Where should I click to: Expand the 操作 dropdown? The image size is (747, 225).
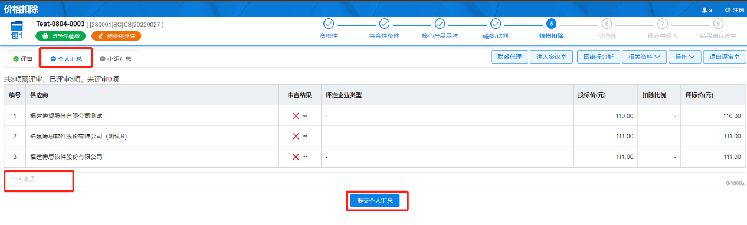[x=685, y=57]
